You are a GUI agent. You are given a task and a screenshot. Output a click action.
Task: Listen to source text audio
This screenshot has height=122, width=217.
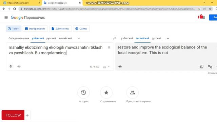(x=19, y=66)
